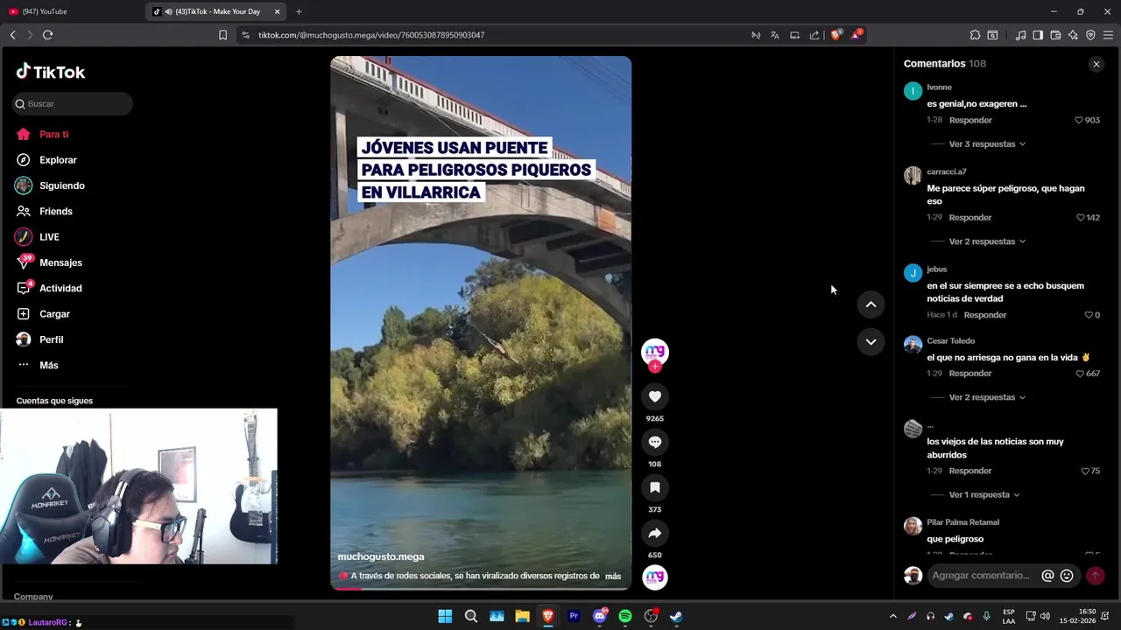1121x630 pixels.
Task: Open Premiere Pro from the taskbar
Action: coord(574,616)
